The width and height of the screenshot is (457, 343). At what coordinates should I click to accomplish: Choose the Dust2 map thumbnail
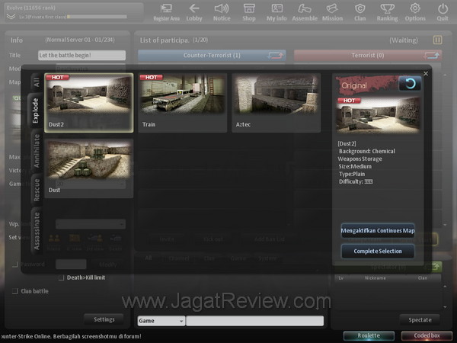tap(89, 103)
